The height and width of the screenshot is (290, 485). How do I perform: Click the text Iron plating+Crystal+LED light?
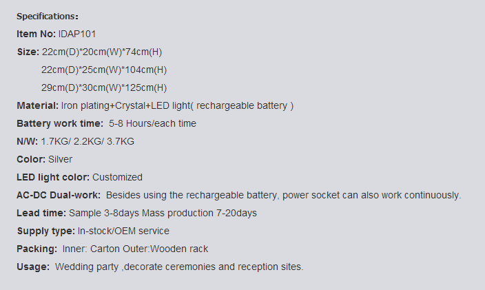[125, 105]
